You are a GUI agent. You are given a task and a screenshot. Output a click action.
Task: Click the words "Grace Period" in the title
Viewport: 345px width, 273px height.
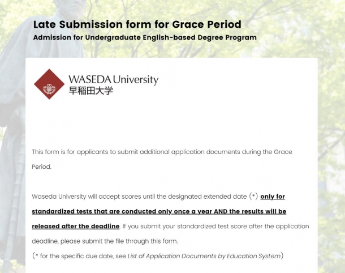[206, 24]
